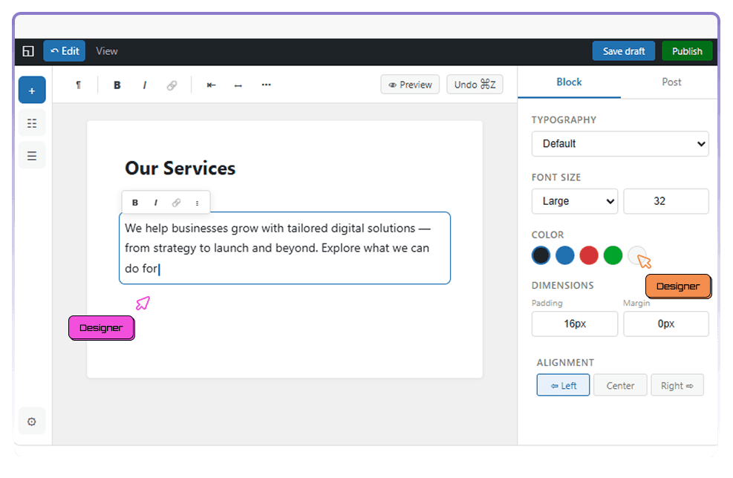733x478 pixels.
Task: Insert link from the floating block toolbar
Action: (176, 203)
